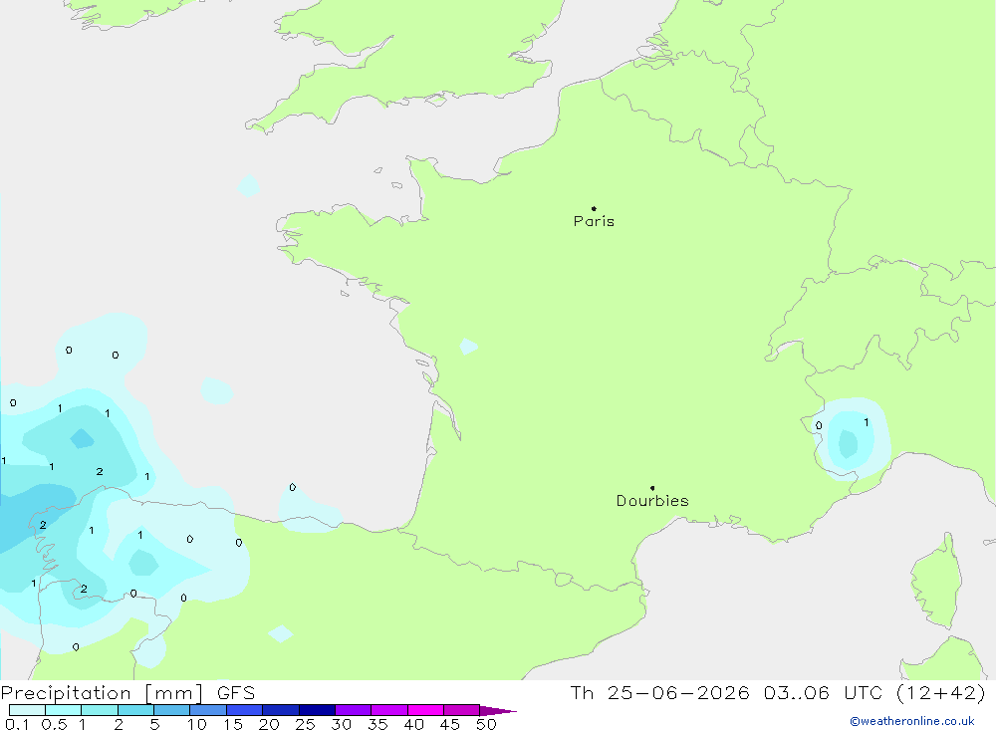Click the legend's over-50 arrow tip
Viewport: 996px width, 730px height.
(x=498, y=711)
